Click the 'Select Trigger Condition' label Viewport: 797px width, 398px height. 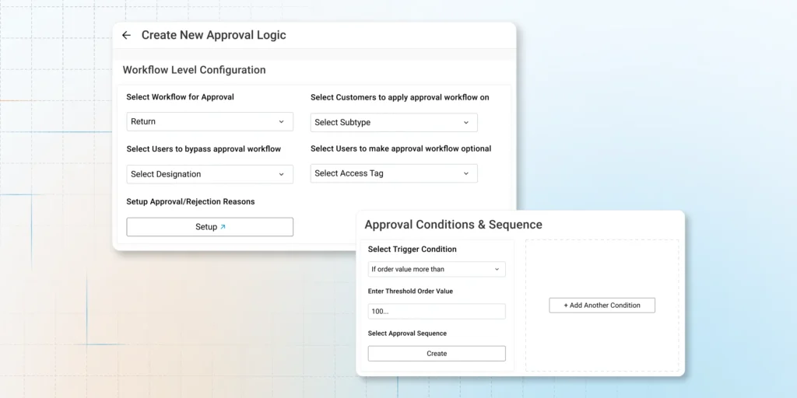click(413, 250)
